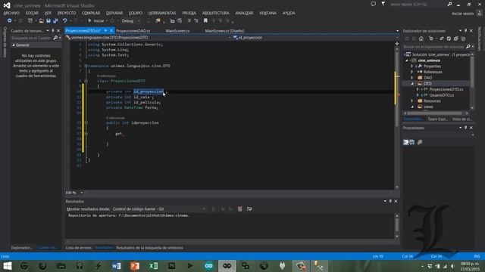This screenshot has width=485, height=272.
Task: Click the notifications flag icon in title bar
Action: click(383, 4)
